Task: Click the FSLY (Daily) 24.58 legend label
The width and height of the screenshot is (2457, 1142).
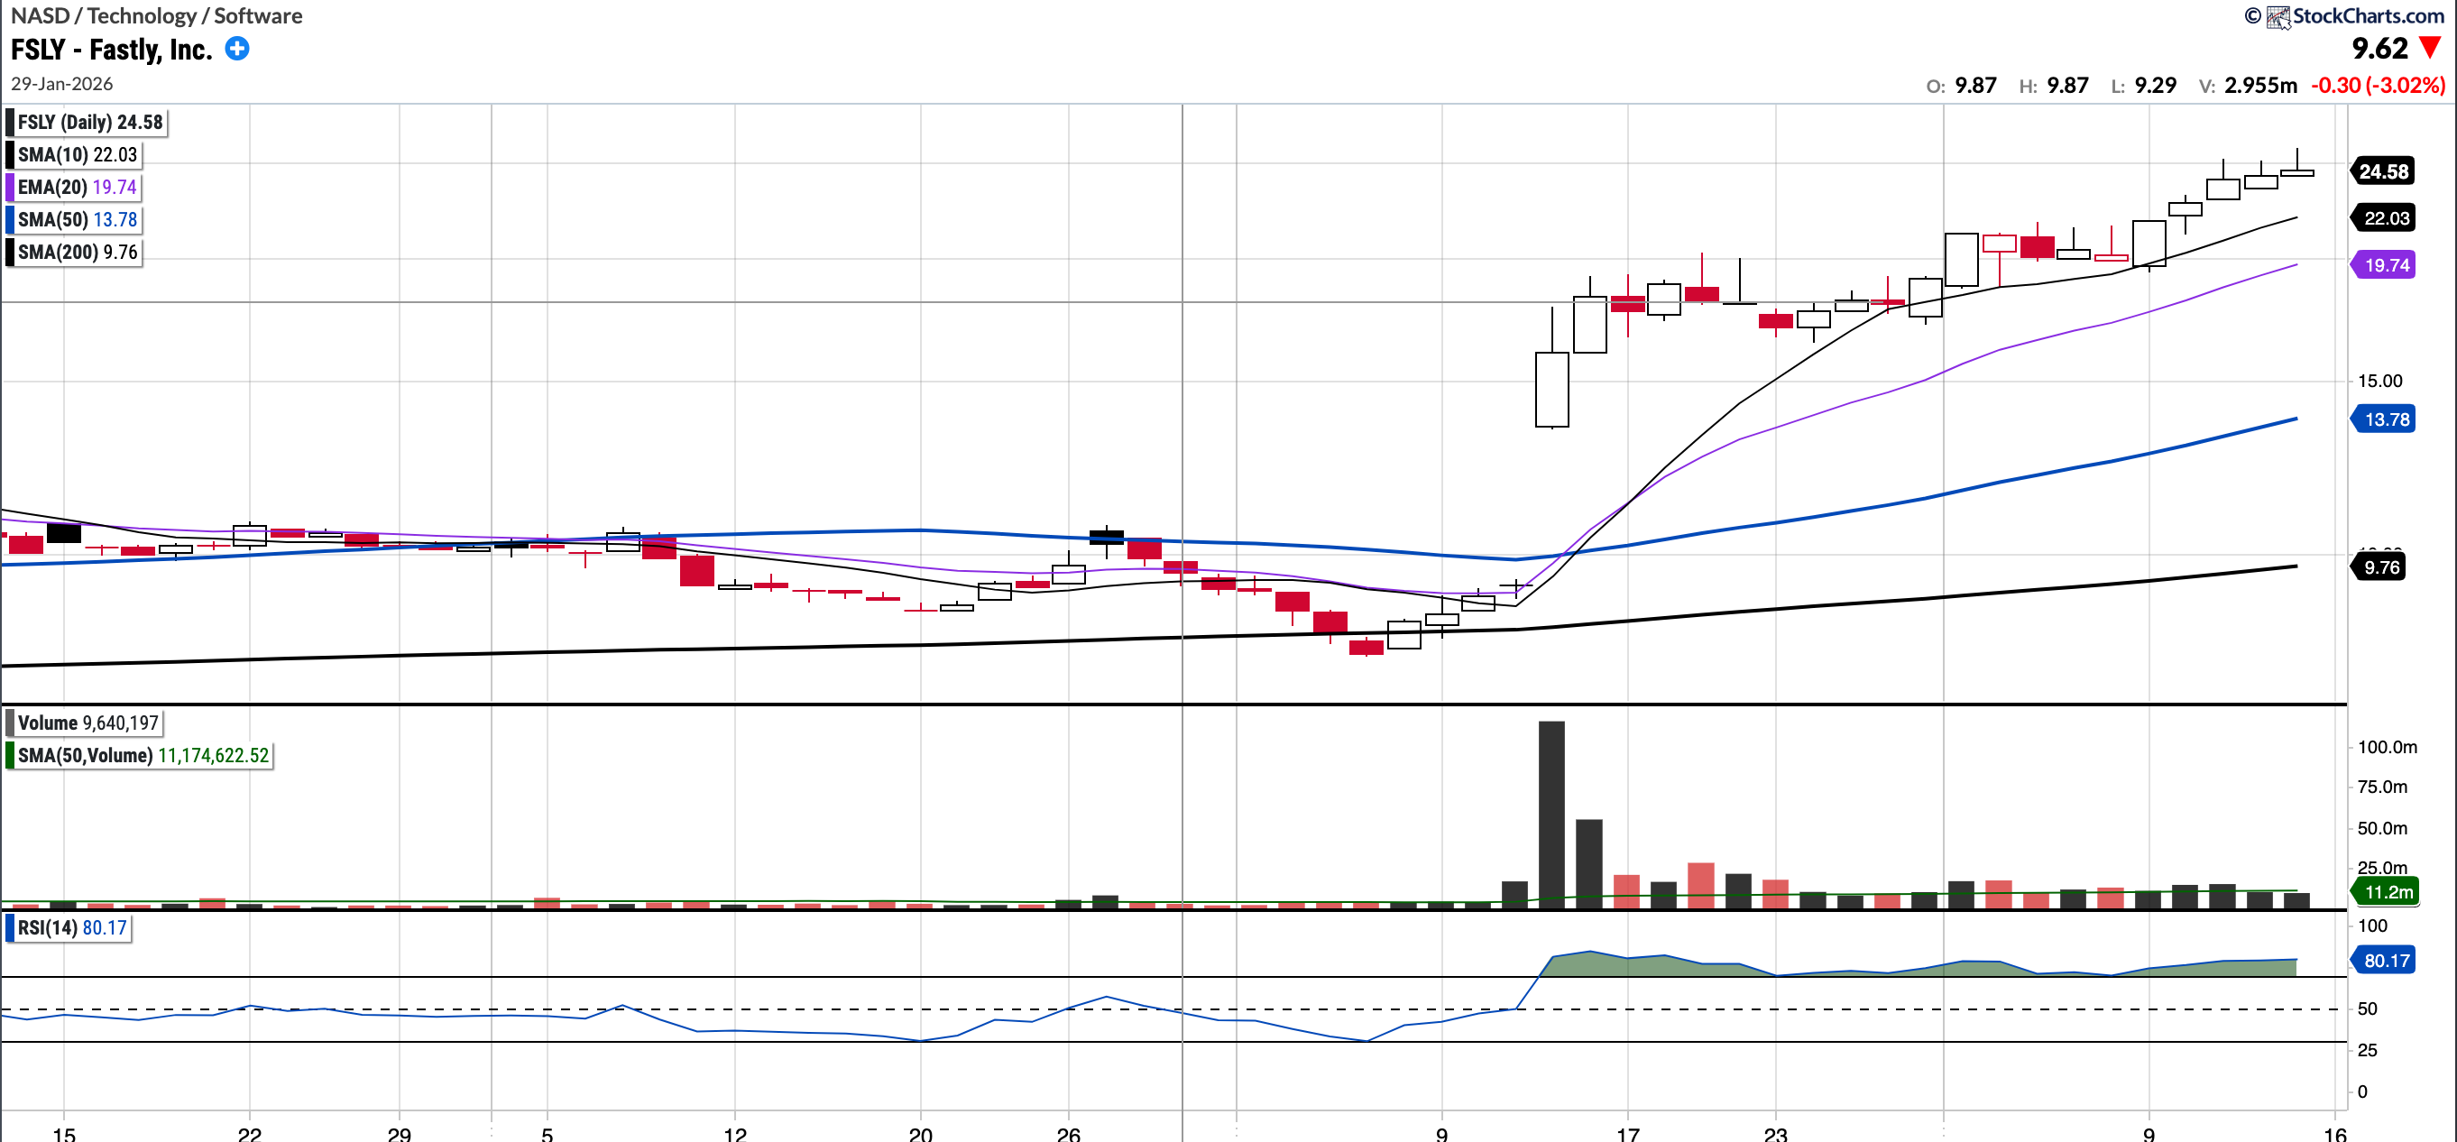Action: (x=89, y=122)
